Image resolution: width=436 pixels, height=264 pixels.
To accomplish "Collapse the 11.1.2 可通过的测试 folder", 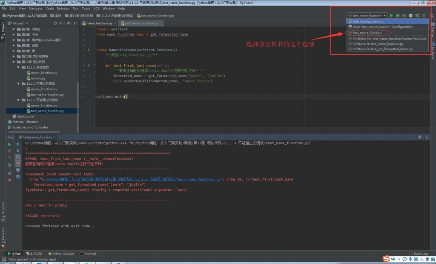I will coord(19,84).
